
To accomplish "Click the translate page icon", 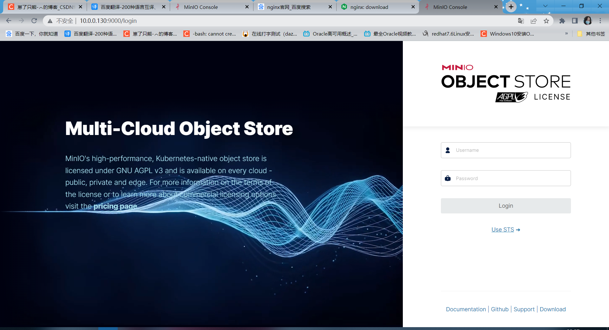I will (x=521, y=21).
